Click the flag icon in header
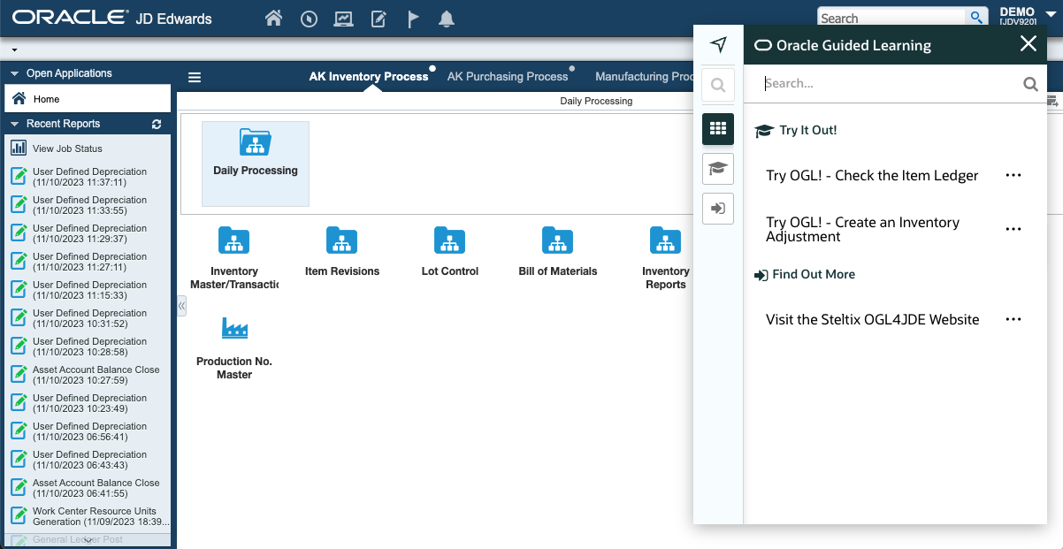The height and width of the screenshot is (549, 1063). click(x=413, y=19)
